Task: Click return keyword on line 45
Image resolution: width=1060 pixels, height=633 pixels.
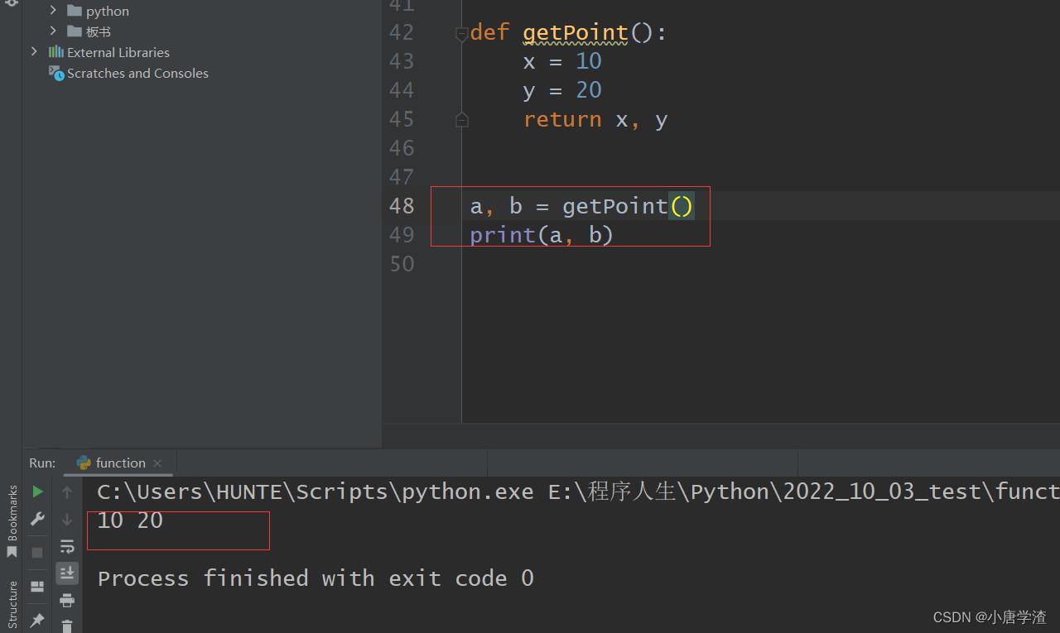Action: [x=562, y=119]
